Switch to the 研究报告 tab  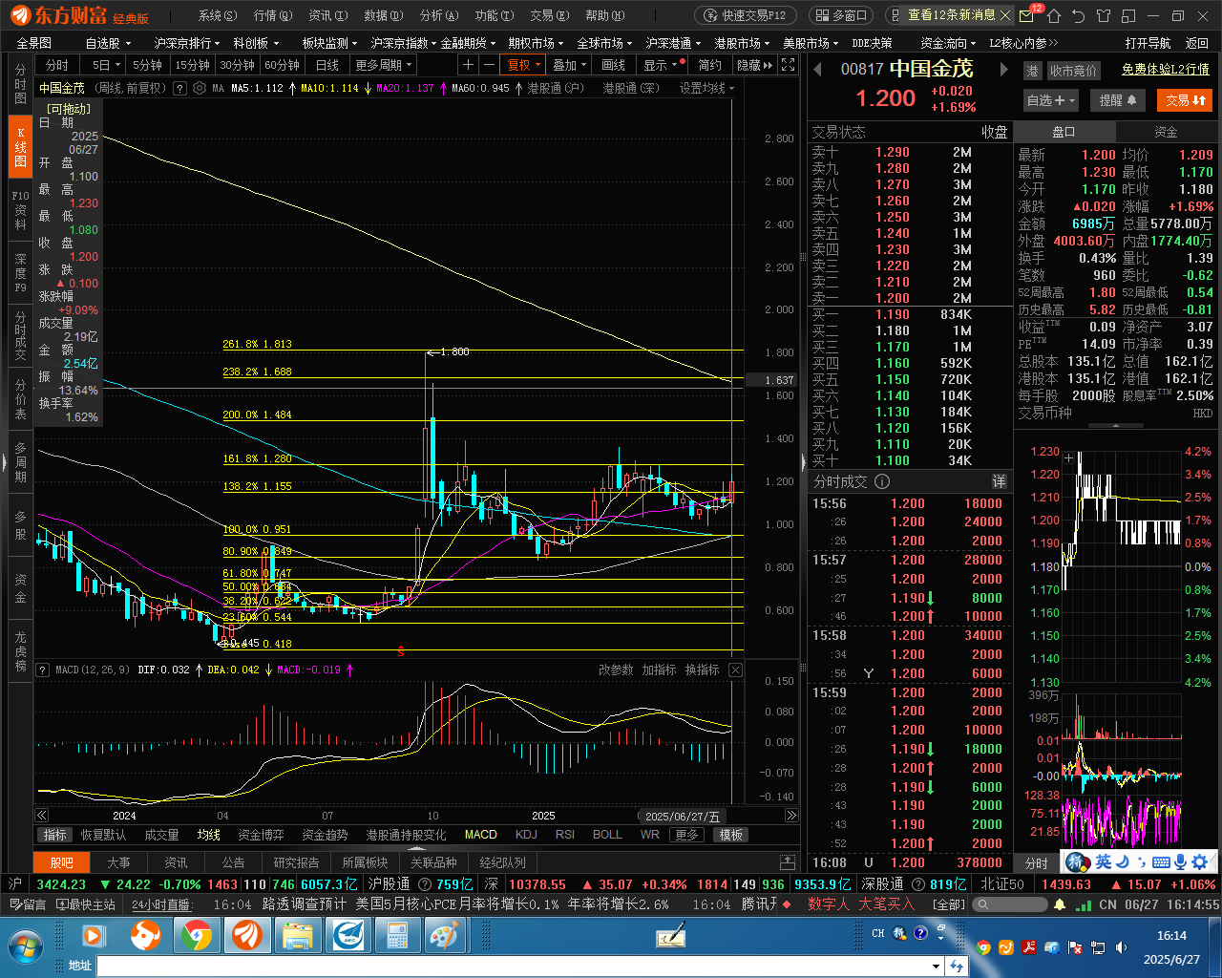(296, 862)
